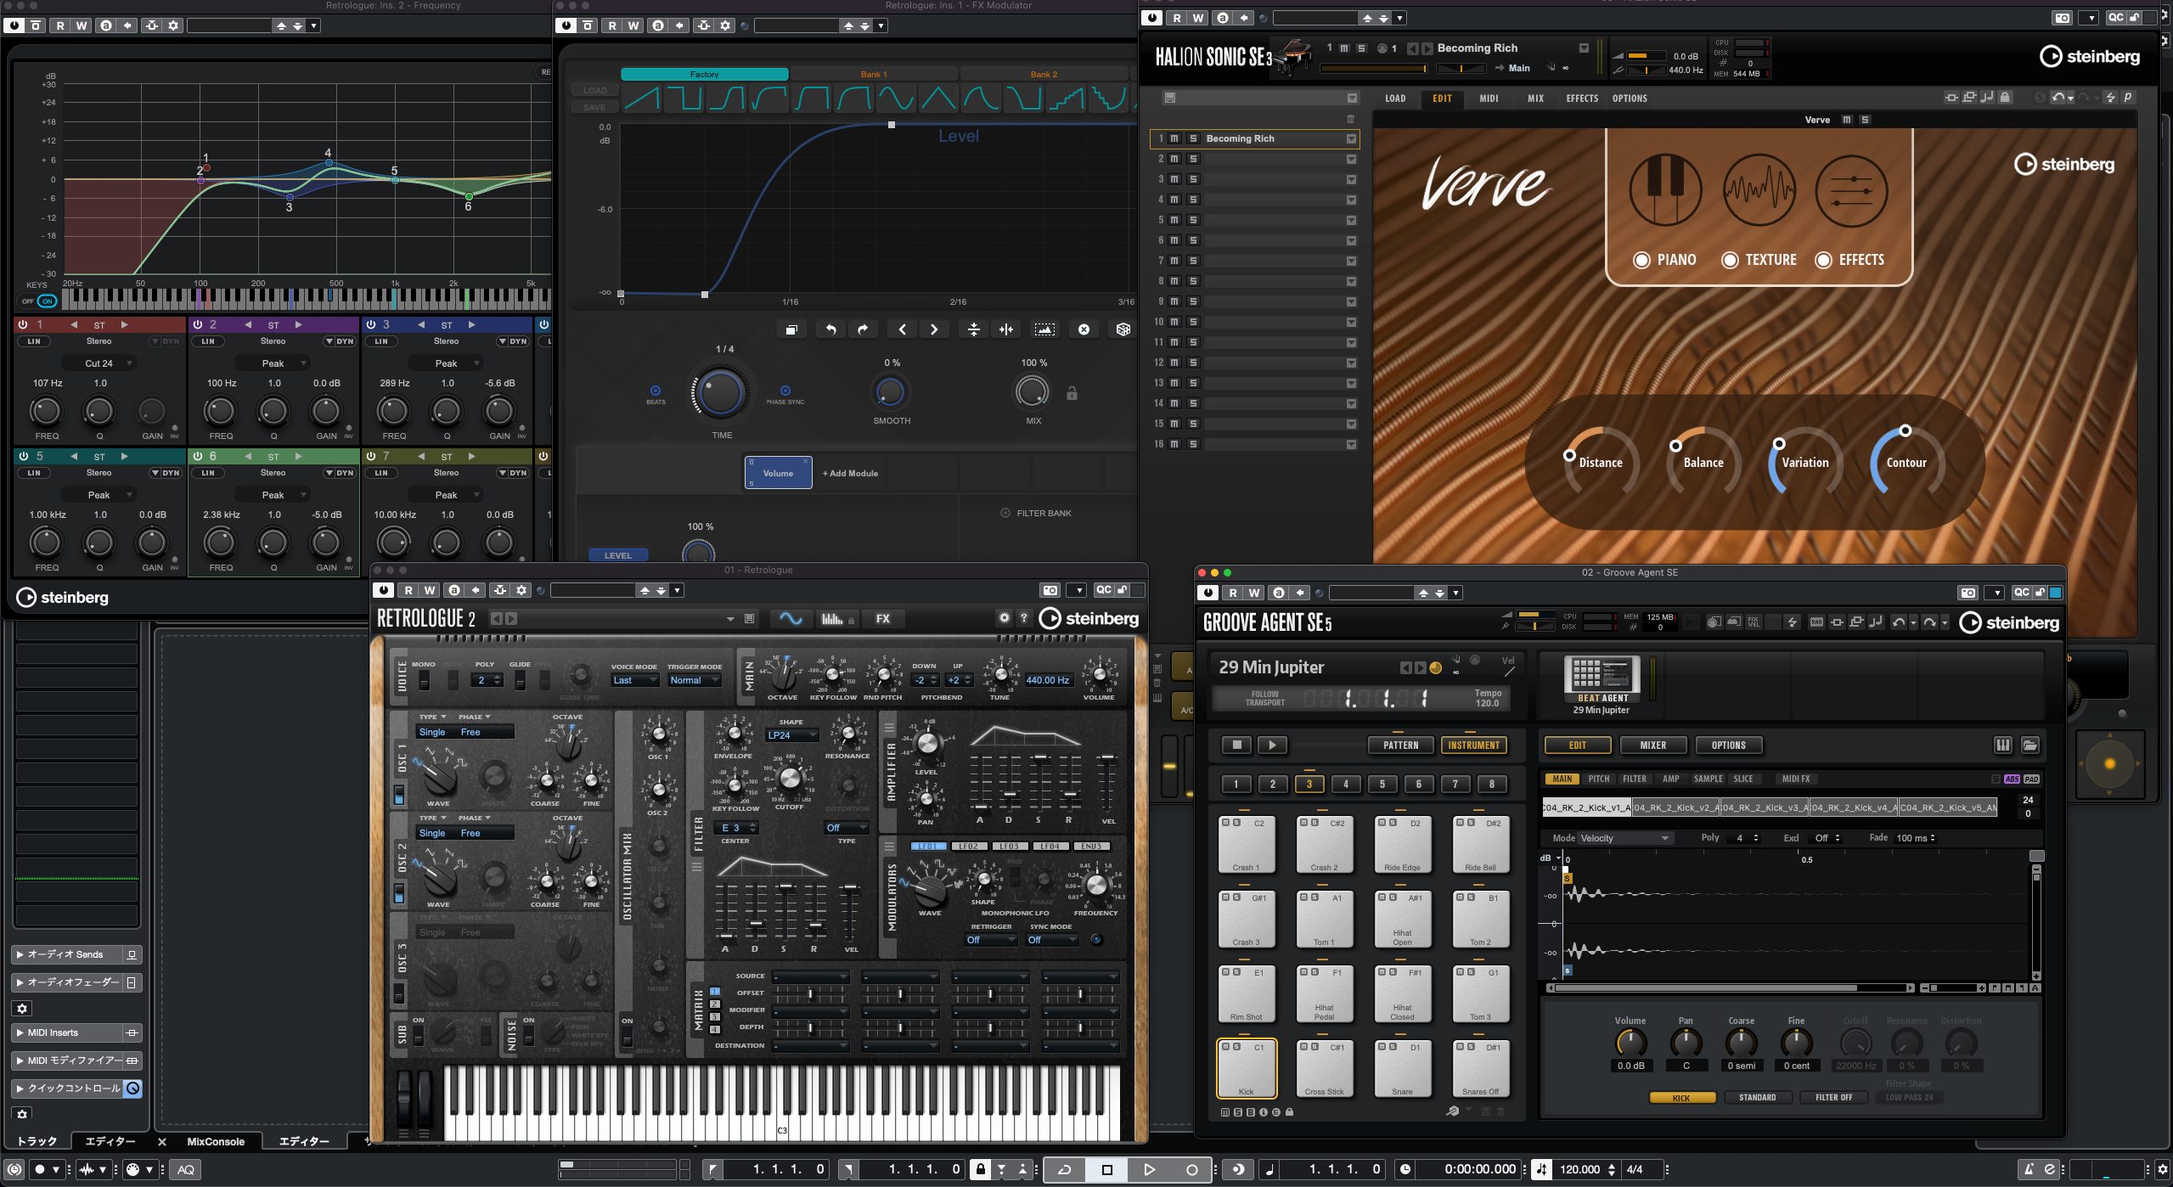The height and width of the screenshot is (1187, 2173).
Task: Open Retrologue 2 settings gear
Action: coord(1004,618)
